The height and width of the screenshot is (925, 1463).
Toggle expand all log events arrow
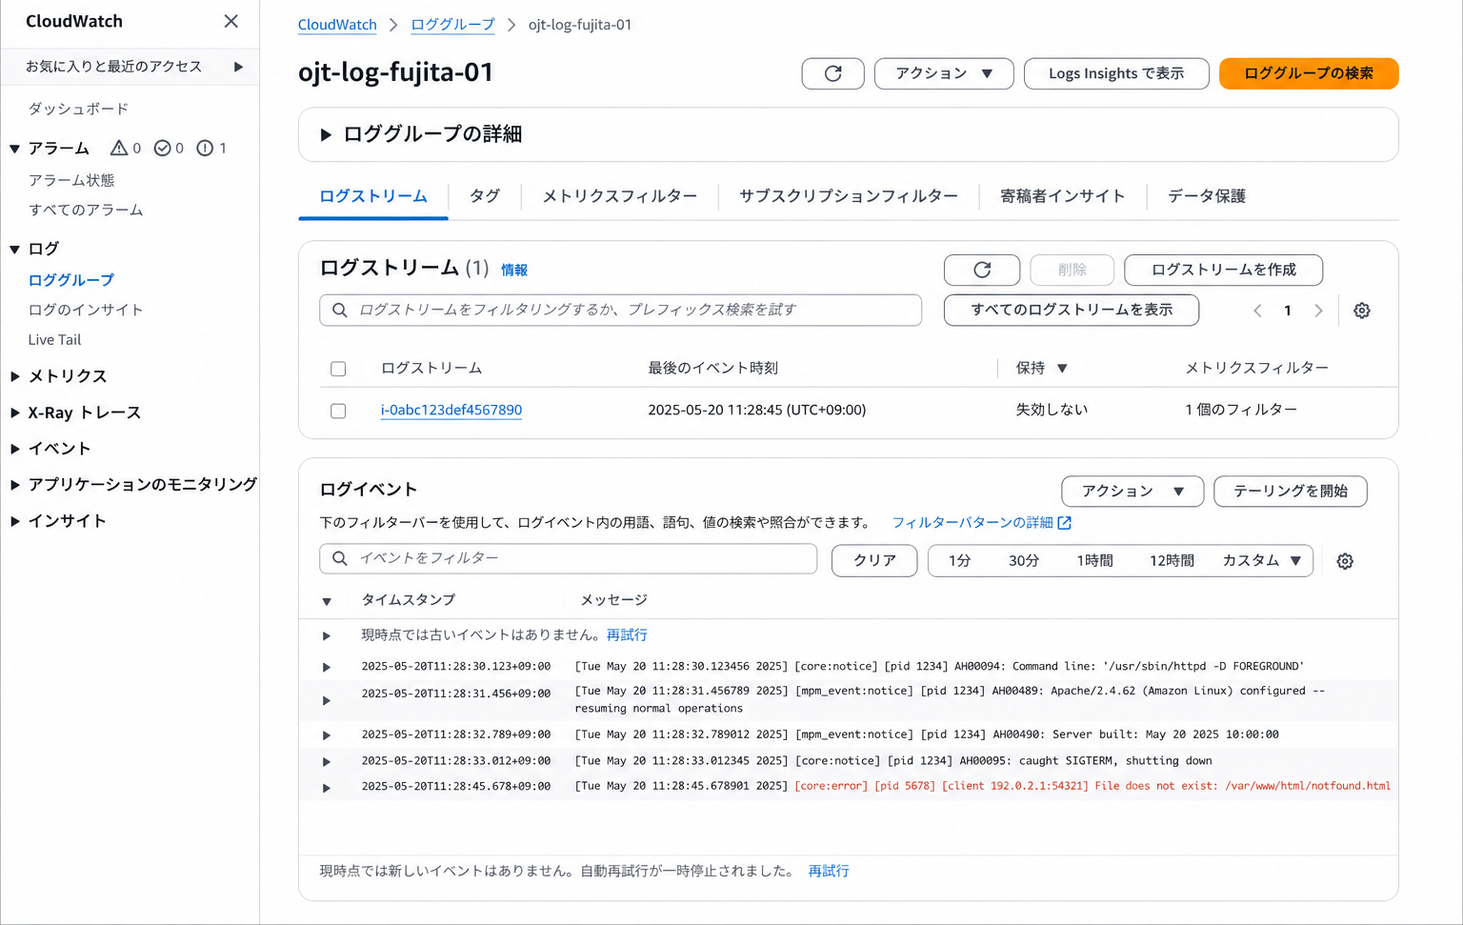coord(327,601)
